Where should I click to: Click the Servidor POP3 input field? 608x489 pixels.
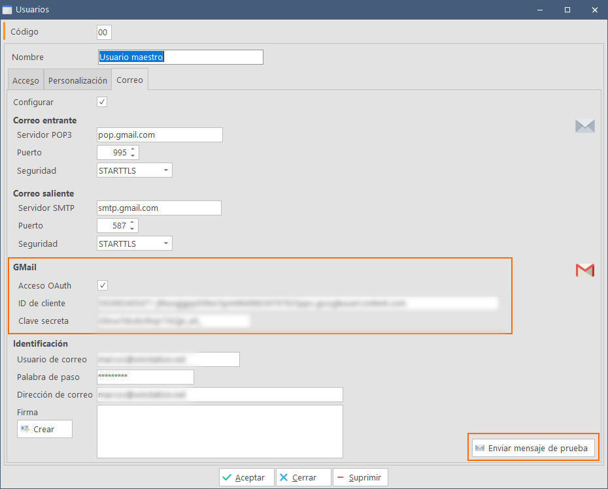tap(160, 134)
